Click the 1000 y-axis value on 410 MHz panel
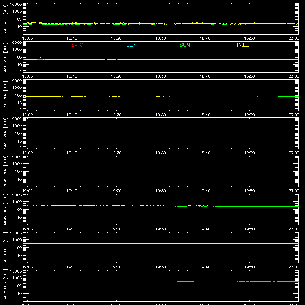 [x=17, y=50]
